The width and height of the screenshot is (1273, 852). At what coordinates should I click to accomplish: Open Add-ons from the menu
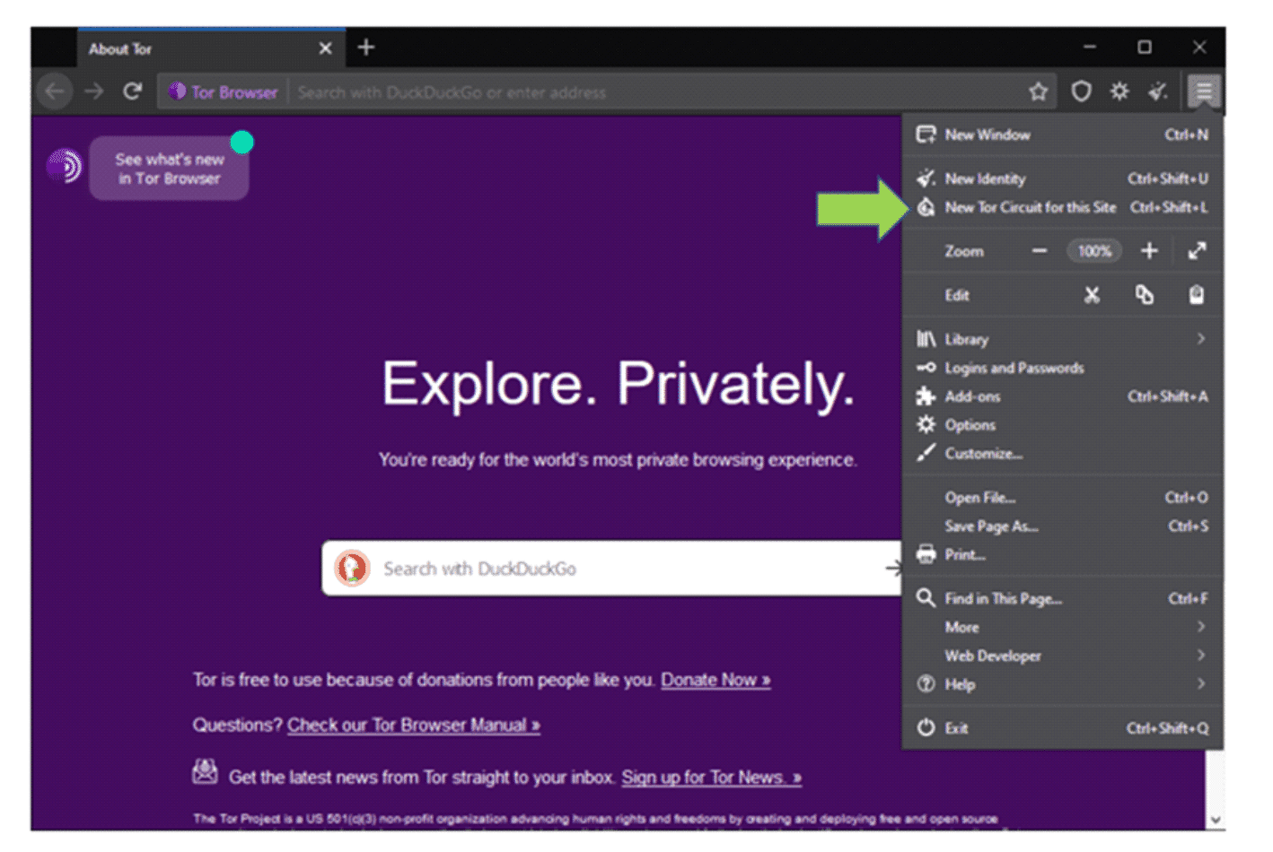coord(1063,396)
